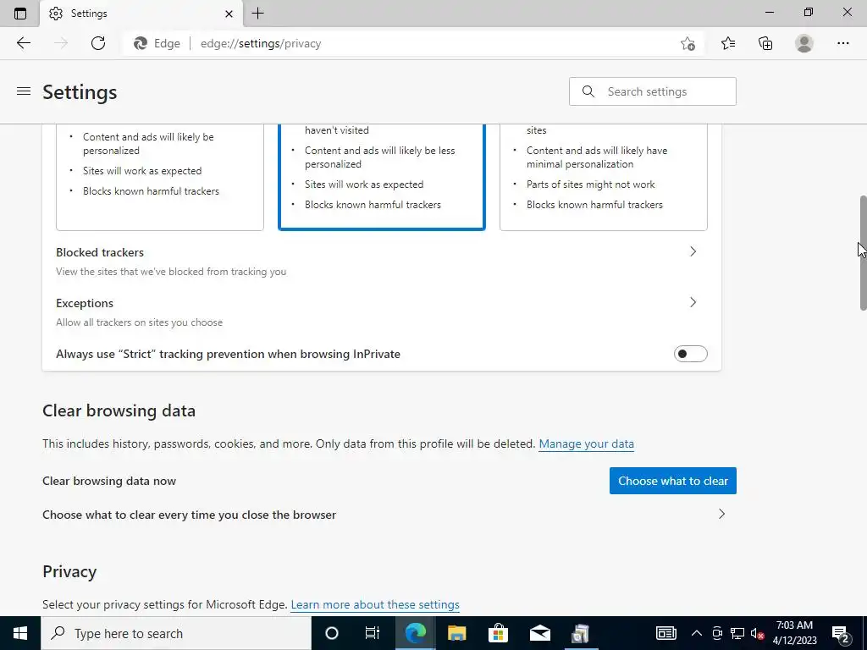The height and width of the screenshot is (650, 867).
Task: Open a new tab with the plus icon
Action: click(257, 14)
